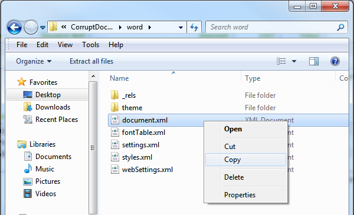
Task: Open the view options dropdown arrow
Action: pos(294,61)
